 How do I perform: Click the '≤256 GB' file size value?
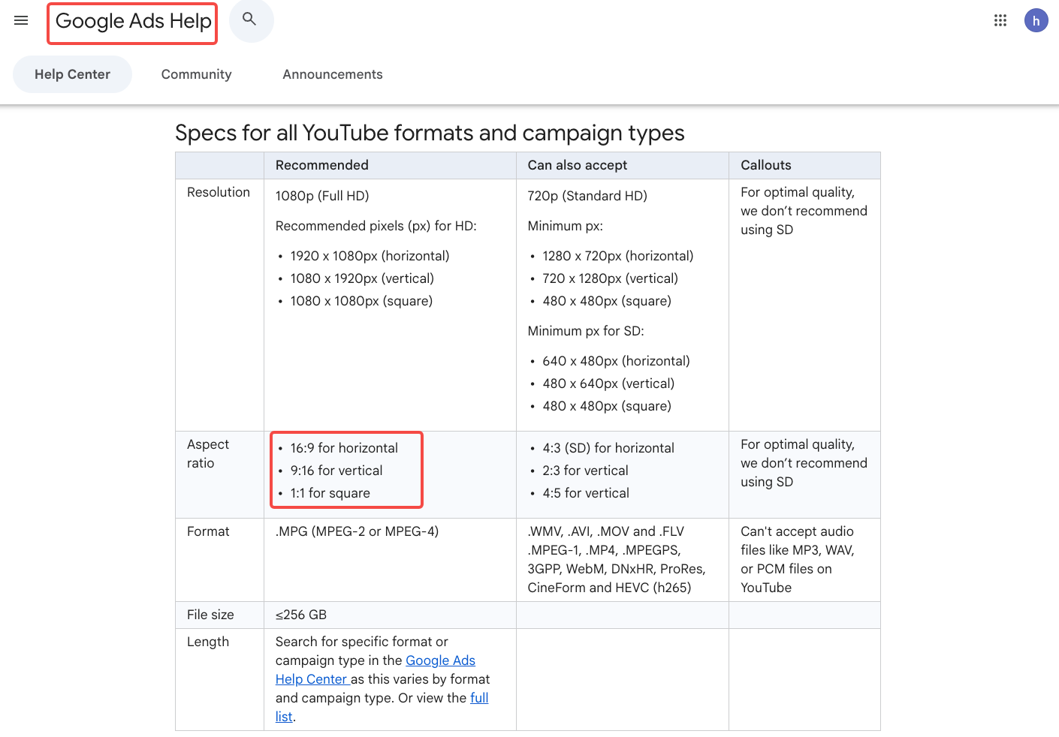pyautogui.click(x=301, y=615)
